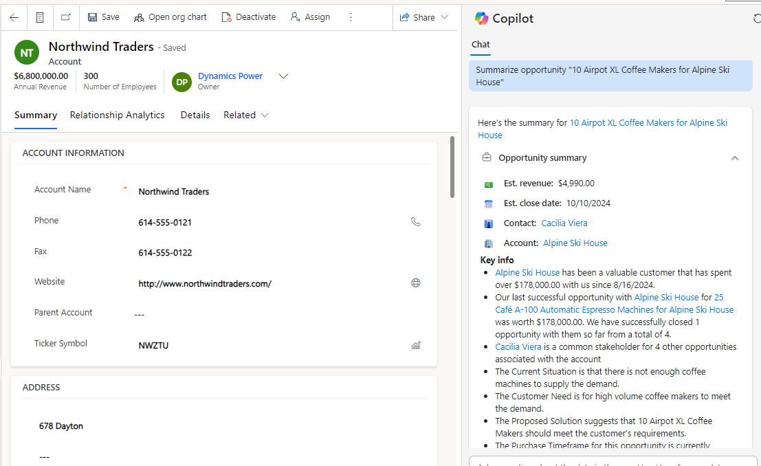This screenshot has height=466, width=761.
Task: Assign the account to someone
Action: click(310, 17)
